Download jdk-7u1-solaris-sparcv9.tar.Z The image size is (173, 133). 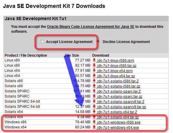pyautogui.click(x=121, y=101)
